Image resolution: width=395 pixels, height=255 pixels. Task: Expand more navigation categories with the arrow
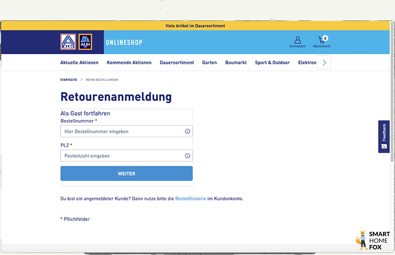(324, 63)
